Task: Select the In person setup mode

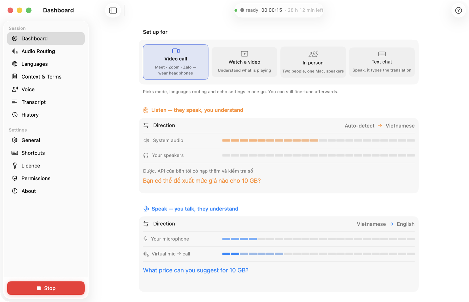Action: point(313,62)
